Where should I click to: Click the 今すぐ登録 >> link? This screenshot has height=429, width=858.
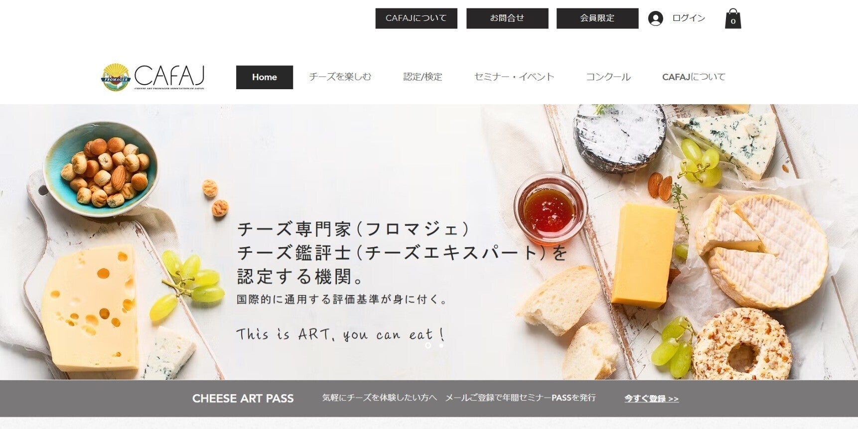point(652,399)
